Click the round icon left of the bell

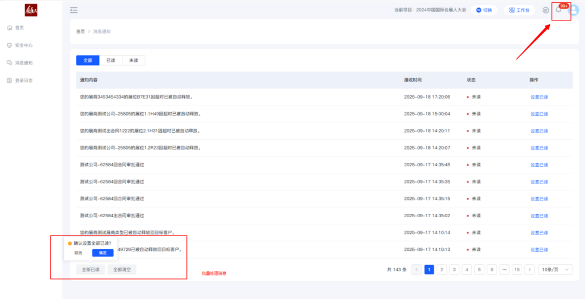click(x=545, y=10)
